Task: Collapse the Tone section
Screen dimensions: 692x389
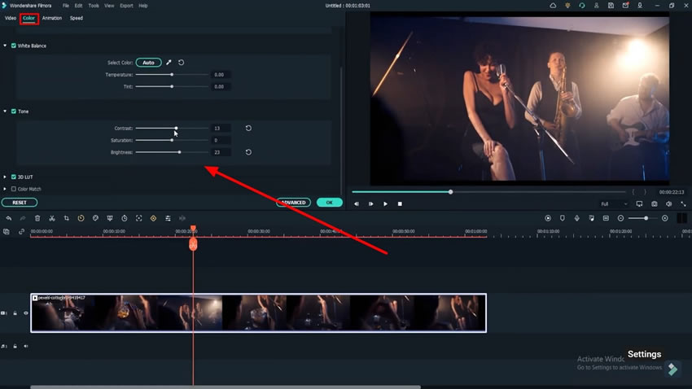Action: click(x=5, y=111)
